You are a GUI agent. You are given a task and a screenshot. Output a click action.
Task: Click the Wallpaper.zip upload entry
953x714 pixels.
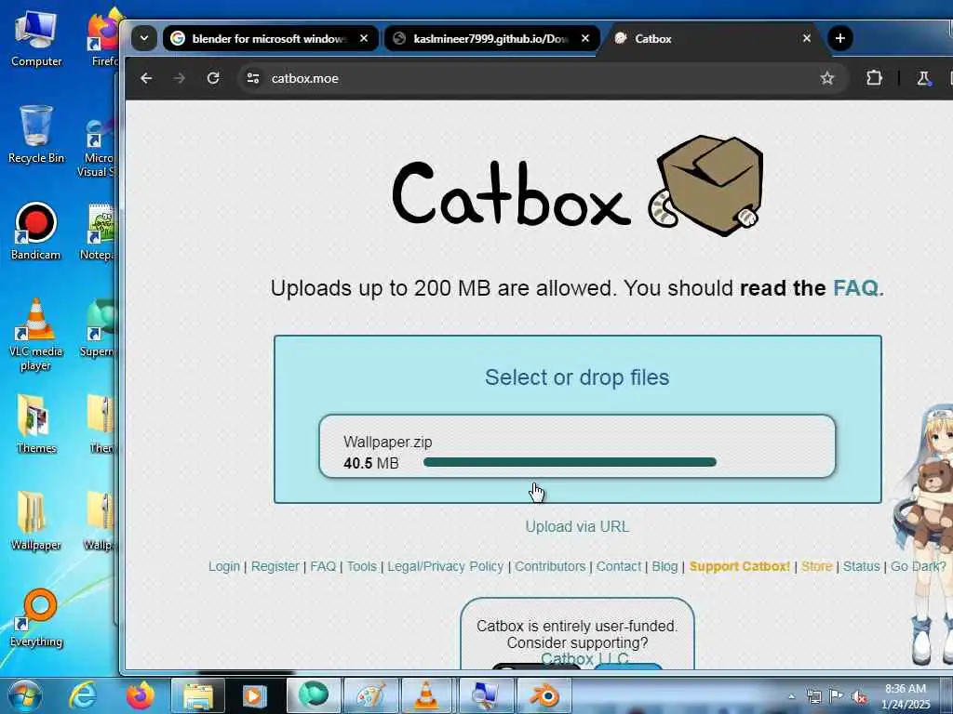[x=577, y=446]
